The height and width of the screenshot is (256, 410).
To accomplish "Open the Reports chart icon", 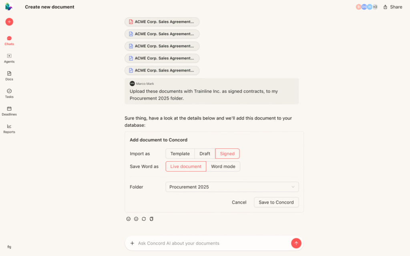I will 9,128.
